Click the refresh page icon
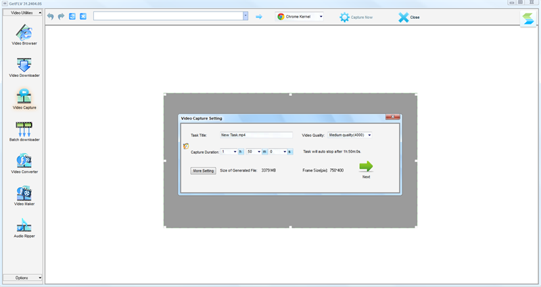541x287 pixels. [x=72, y=16]
